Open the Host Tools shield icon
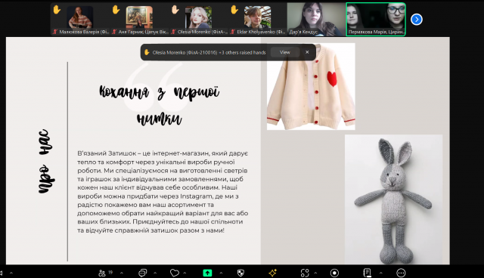 [240, 273]
